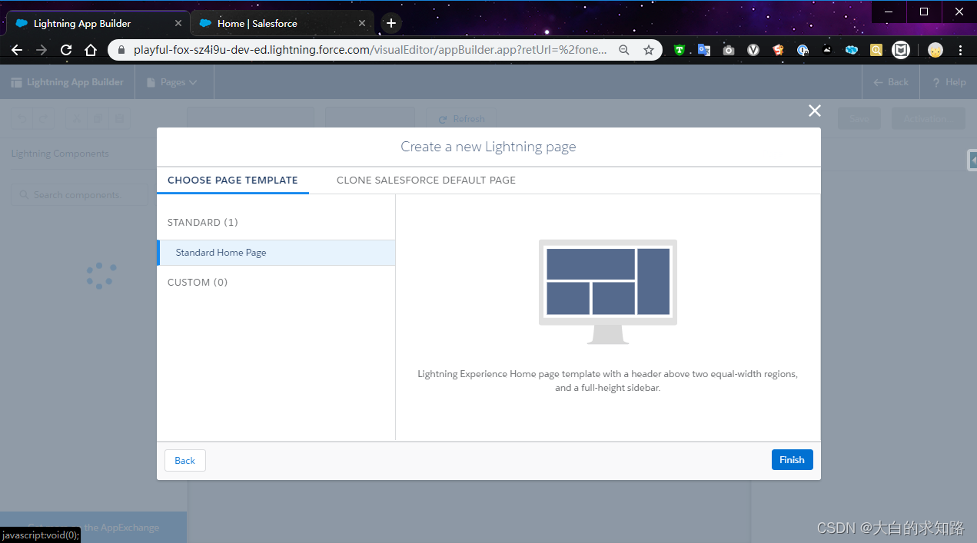Close the Home | Salesforce browser tab

click(x=362, y=23)
